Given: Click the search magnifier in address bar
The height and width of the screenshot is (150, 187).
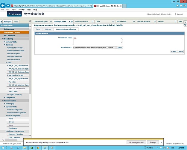Looking at the screenshot, I should [x=86, y=6].
